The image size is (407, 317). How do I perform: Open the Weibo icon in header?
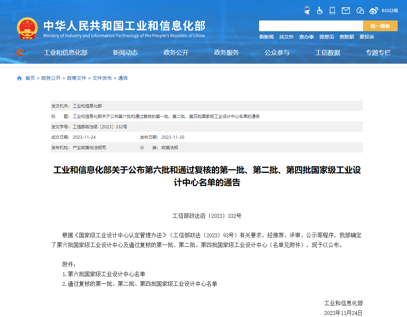point(373,10)
